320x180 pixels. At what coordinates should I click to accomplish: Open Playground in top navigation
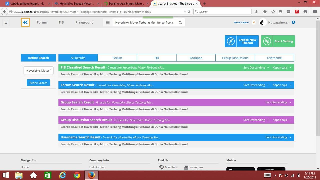click(84, 22)
